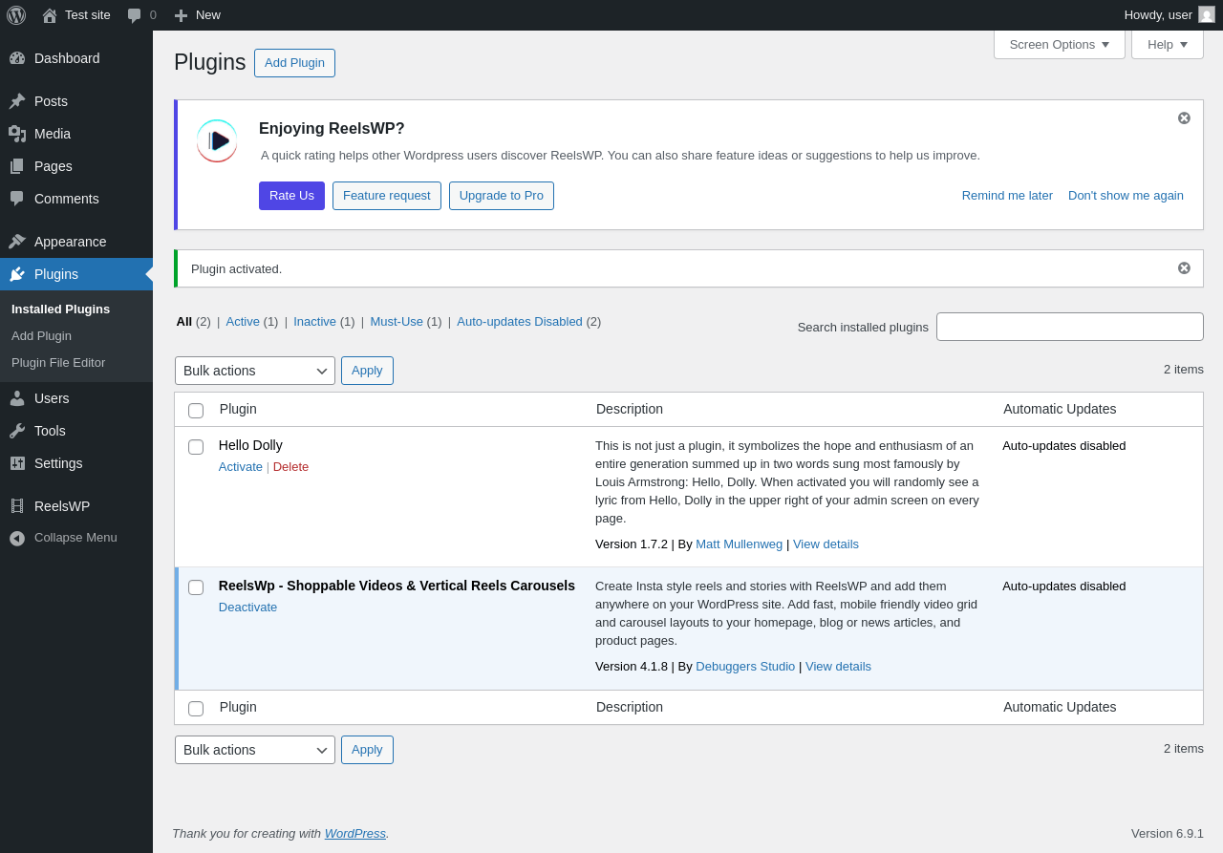Open the top Bulk actions dropdown

click(255, 371)
